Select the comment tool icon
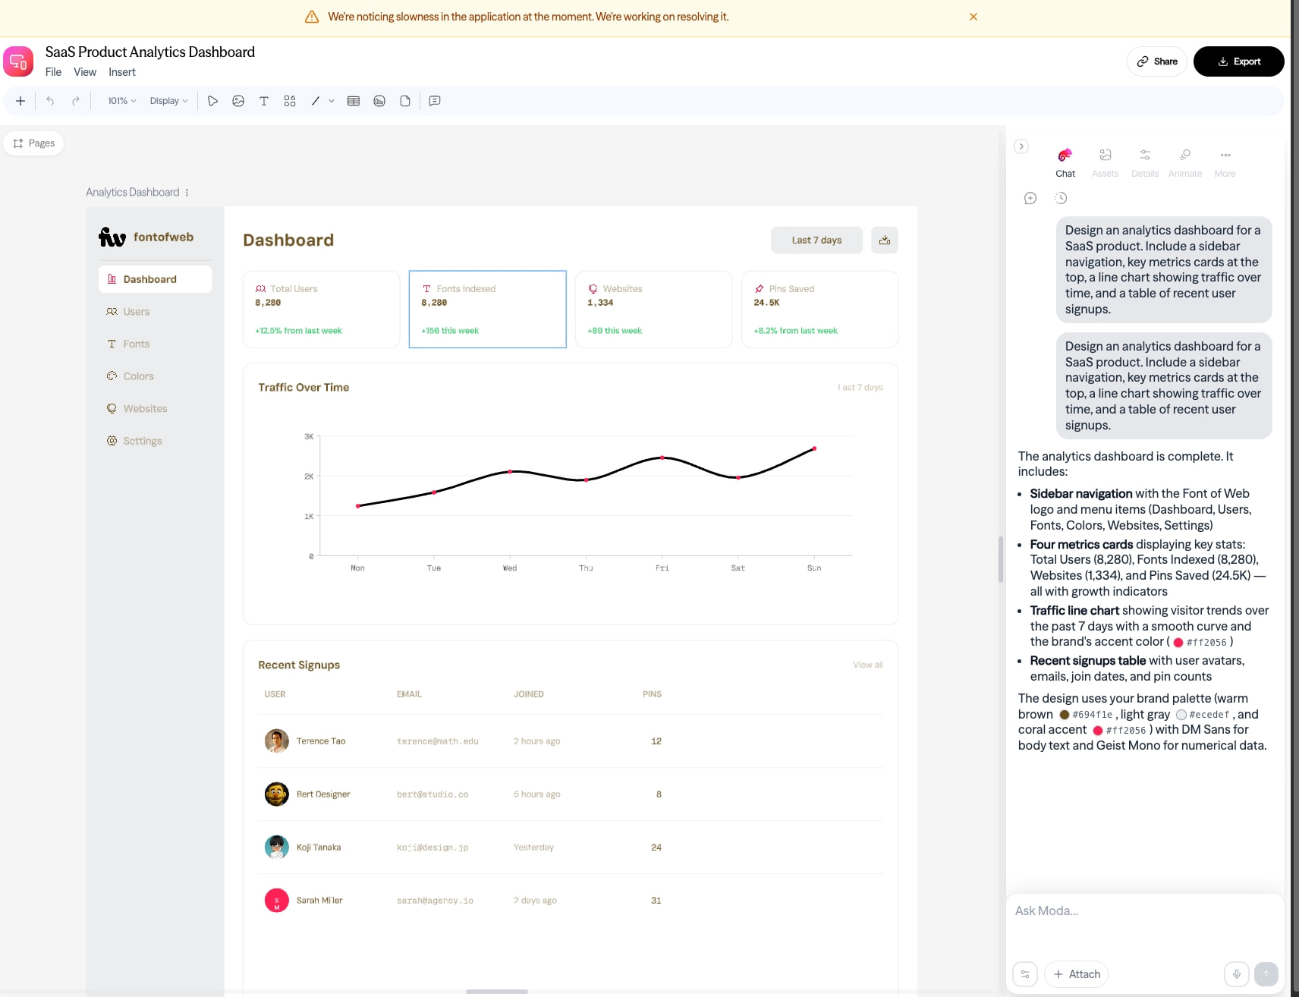 [x=435, y=101]
